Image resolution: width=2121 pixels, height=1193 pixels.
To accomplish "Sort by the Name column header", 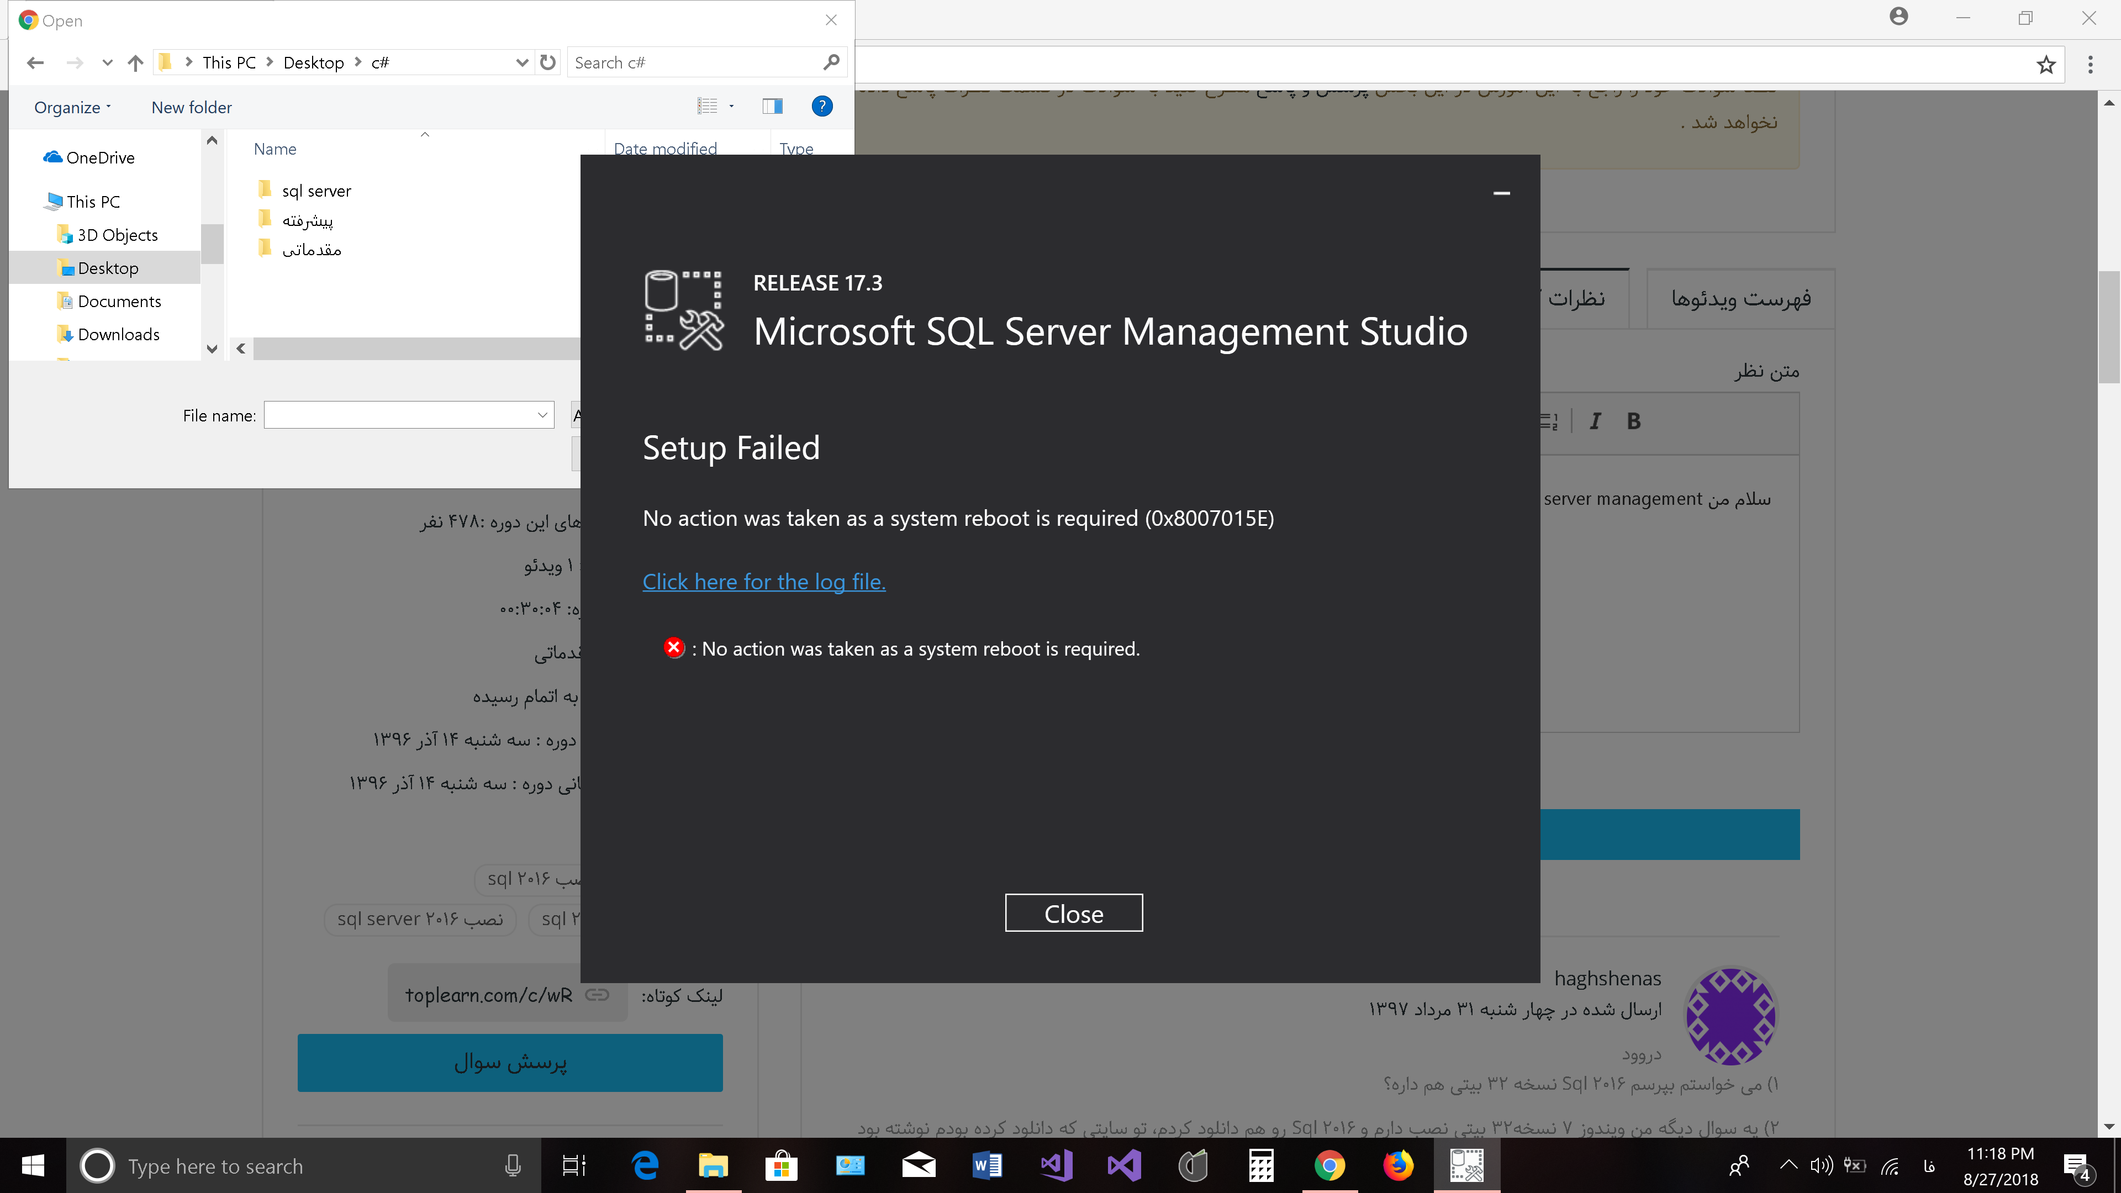I will (275, 149).
